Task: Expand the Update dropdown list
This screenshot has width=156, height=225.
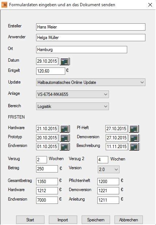Action: pyautogui.click(x=91, y=82)
